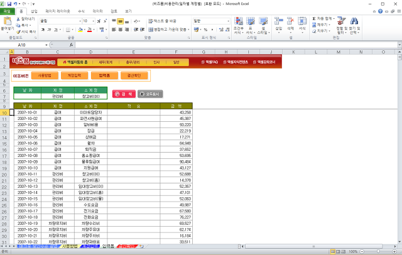Screen dimensions: 402x255
Task: Open Find and Select (찾기 및 선택) binoculars
Action: [354, 25]
